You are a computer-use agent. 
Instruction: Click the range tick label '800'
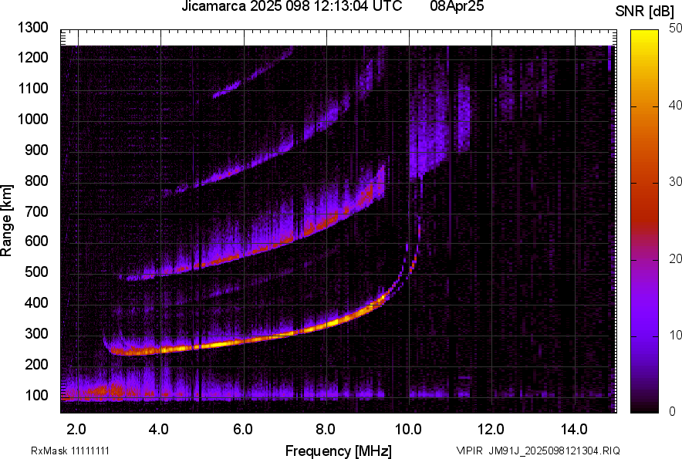[36, 180]
